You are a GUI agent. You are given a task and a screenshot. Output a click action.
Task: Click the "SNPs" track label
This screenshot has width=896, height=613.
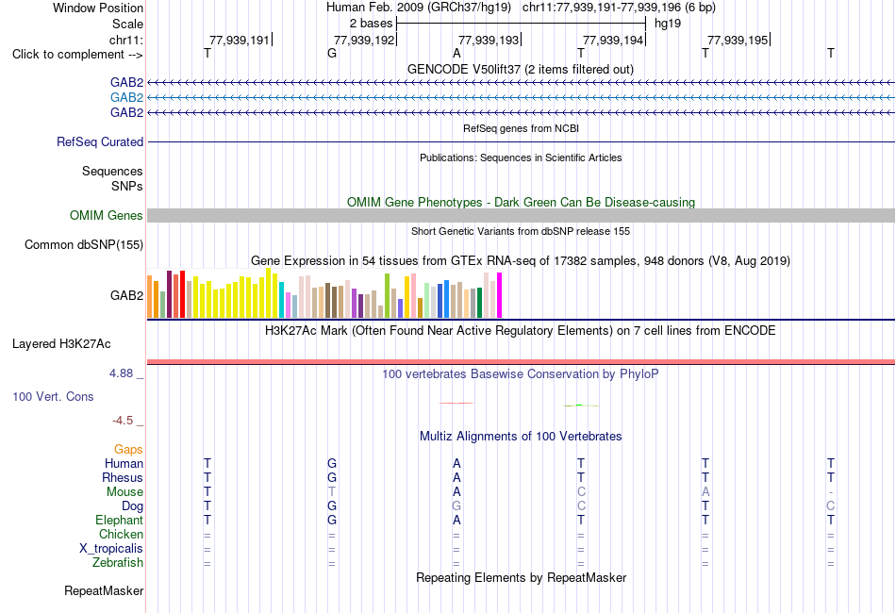click(127, 186)
